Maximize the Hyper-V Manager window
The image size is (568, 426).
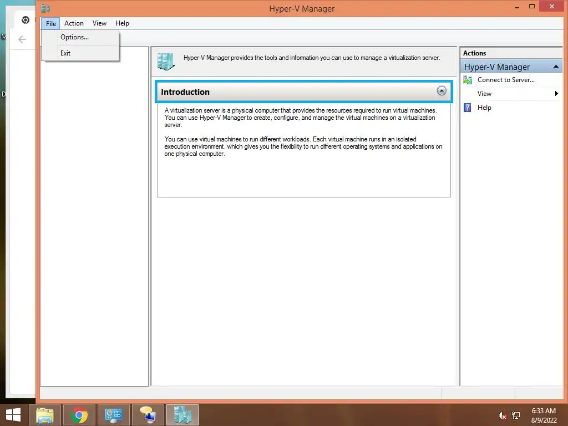point(532,7)
